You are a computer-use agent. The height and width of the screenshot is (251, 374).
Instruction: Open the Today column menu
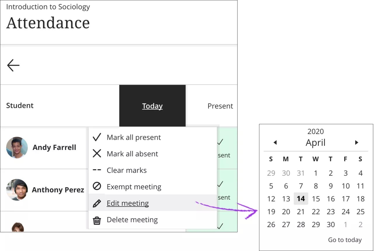152,106
